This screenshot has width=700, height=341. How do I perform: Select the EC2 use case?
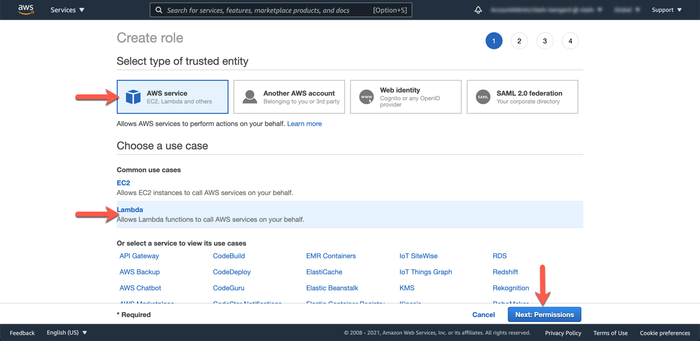tap(123, 183)
